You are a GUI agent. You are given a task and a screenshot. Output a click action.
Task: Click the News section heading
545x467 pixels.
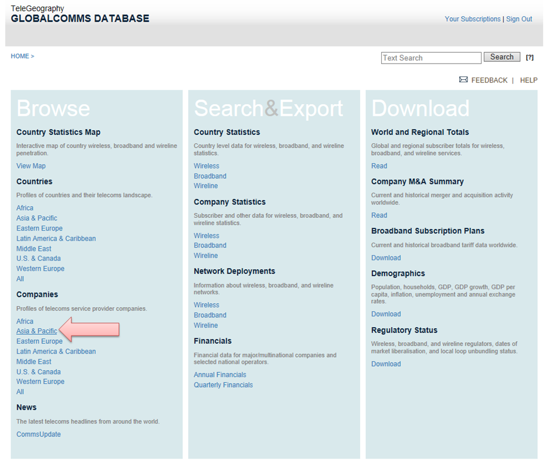[26, 407]
